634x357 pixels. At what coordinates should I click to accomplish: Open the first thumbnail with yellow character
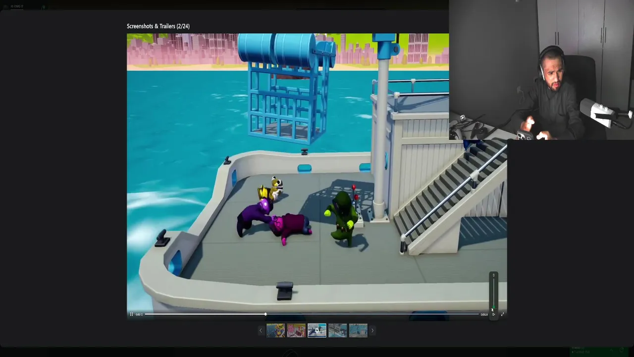coord(275,331)
